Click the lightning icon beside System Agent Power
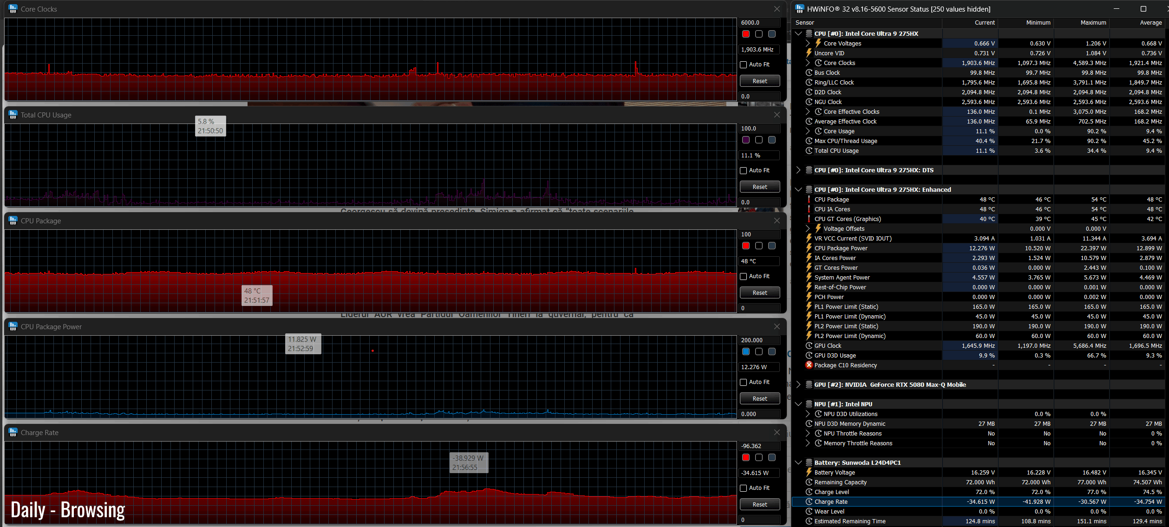Viewport: 1169px width, 527px height. (809, 277)
